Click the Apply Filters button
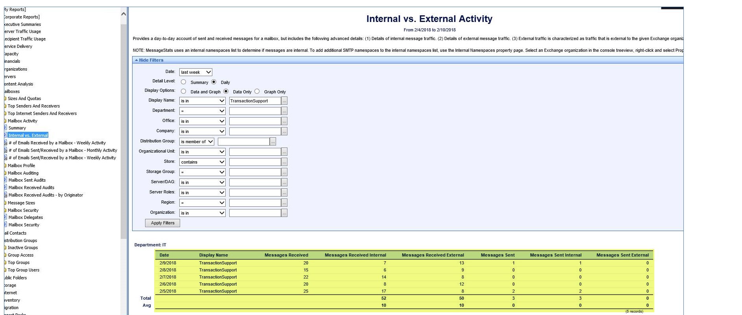The height and width of the screenshot is (315, 742). 163,223
